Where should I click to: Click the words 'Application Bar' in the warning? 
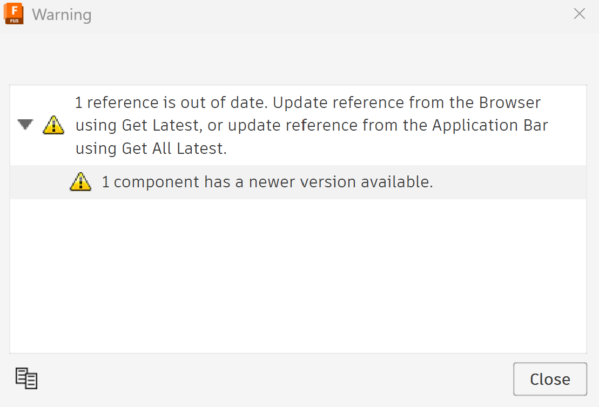pyautogui.click(x=490, y=126)
